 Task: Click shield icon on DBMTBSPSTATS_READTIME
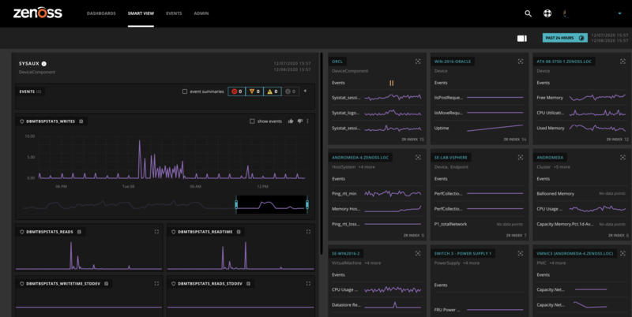click(173, 232)
